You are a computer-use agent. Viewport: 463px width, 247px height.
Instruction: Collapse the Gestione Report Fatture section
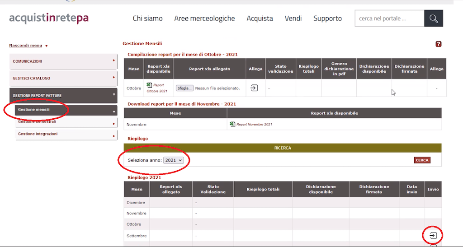(63, 96)
